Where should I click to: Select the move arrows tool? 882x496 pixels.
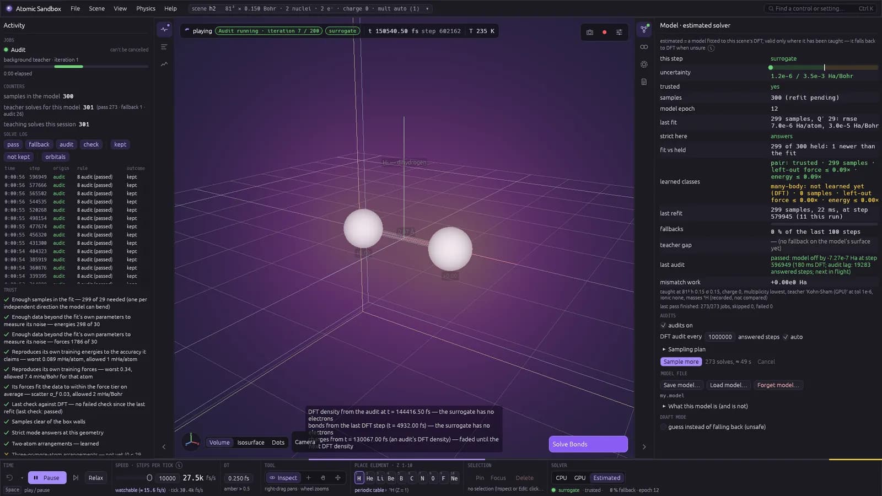[338, 478]
